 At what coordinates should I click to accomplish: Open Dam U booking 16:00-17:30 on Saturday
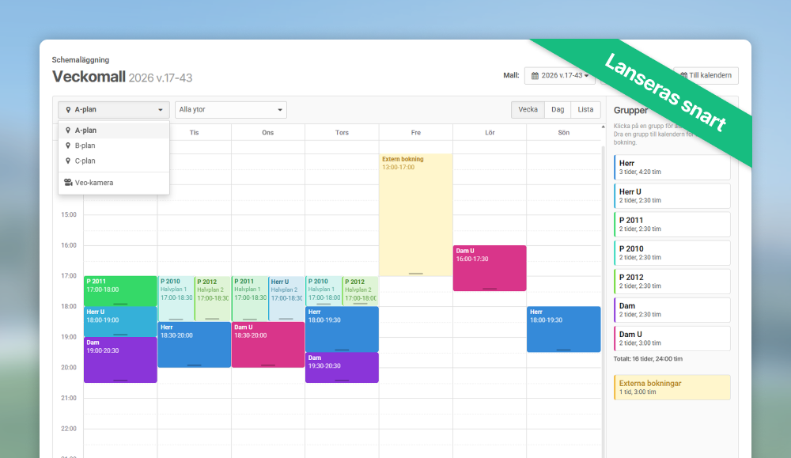[x=490, y=268]
